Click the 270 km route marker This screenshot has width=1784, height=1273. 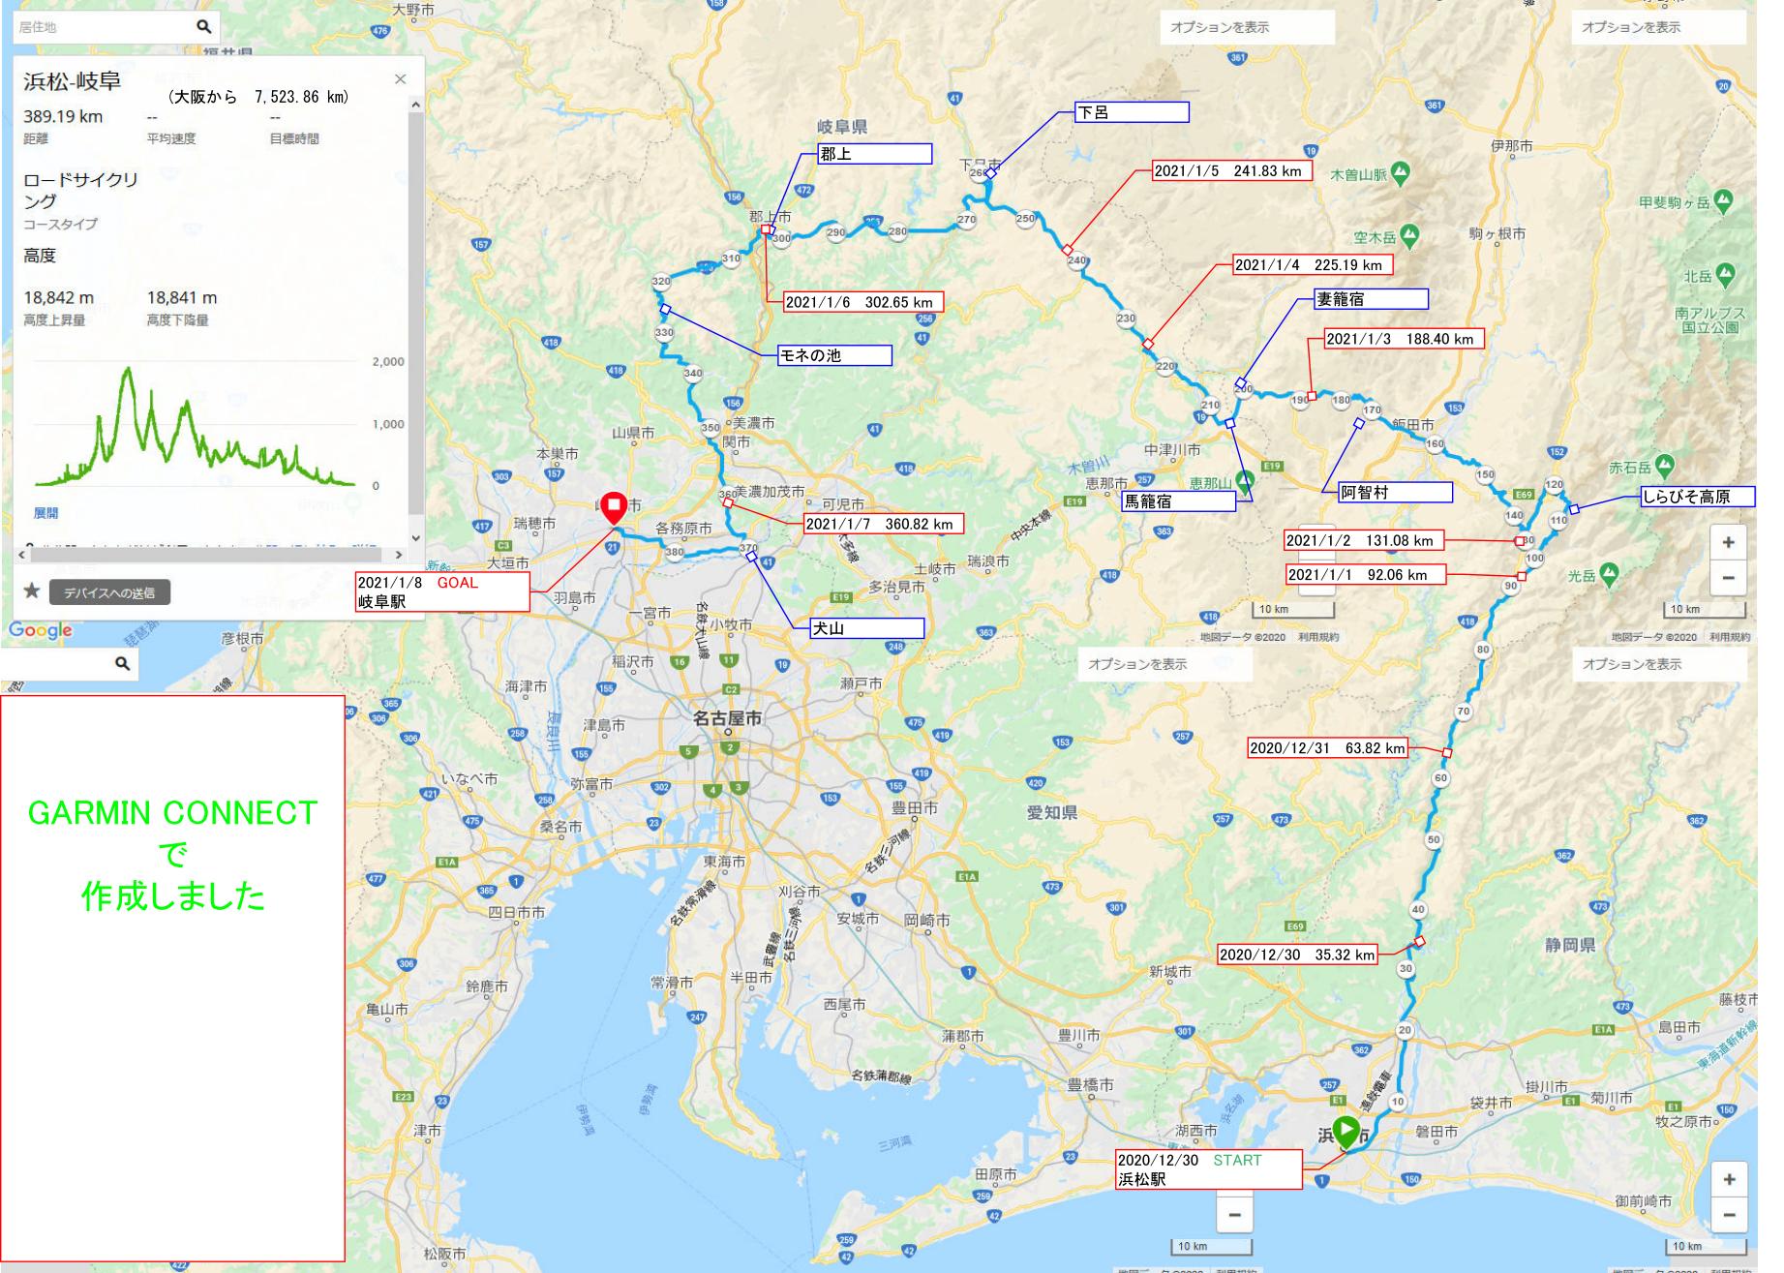966,220
